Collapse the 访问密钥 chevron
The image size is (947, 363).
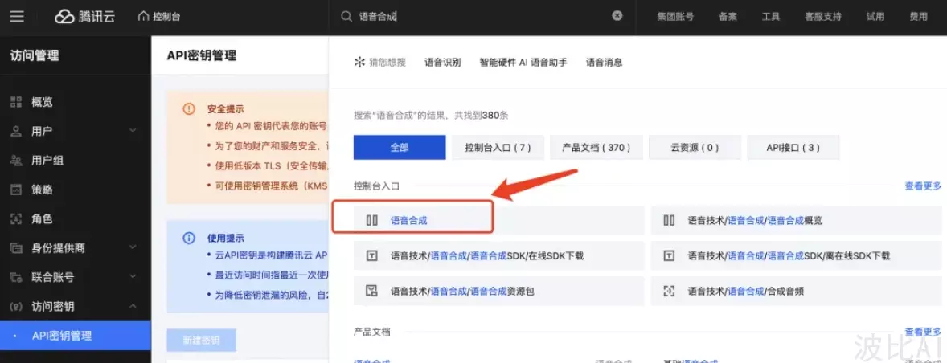tap(133, 306)
